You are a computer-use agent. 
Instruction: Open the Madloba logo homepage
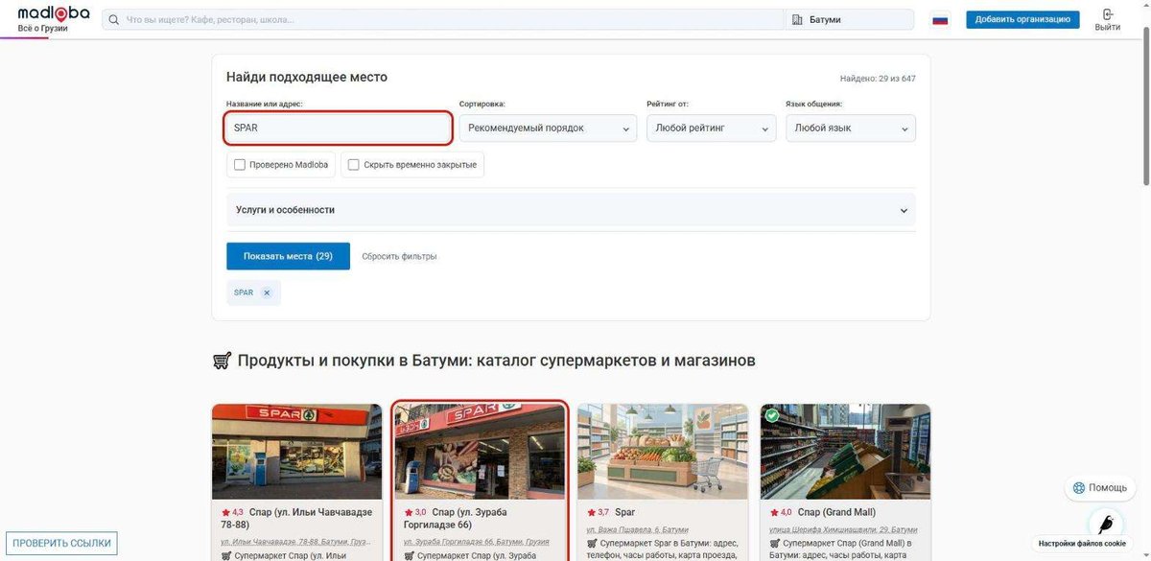tap(54, 13)
